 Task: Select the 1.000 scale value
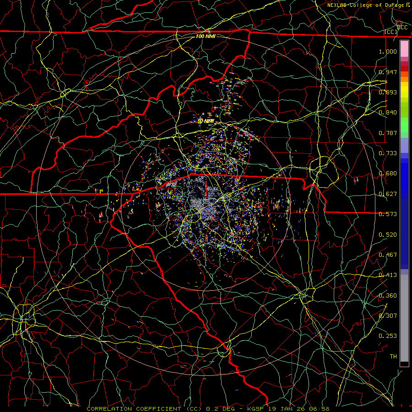click(388, 51)
